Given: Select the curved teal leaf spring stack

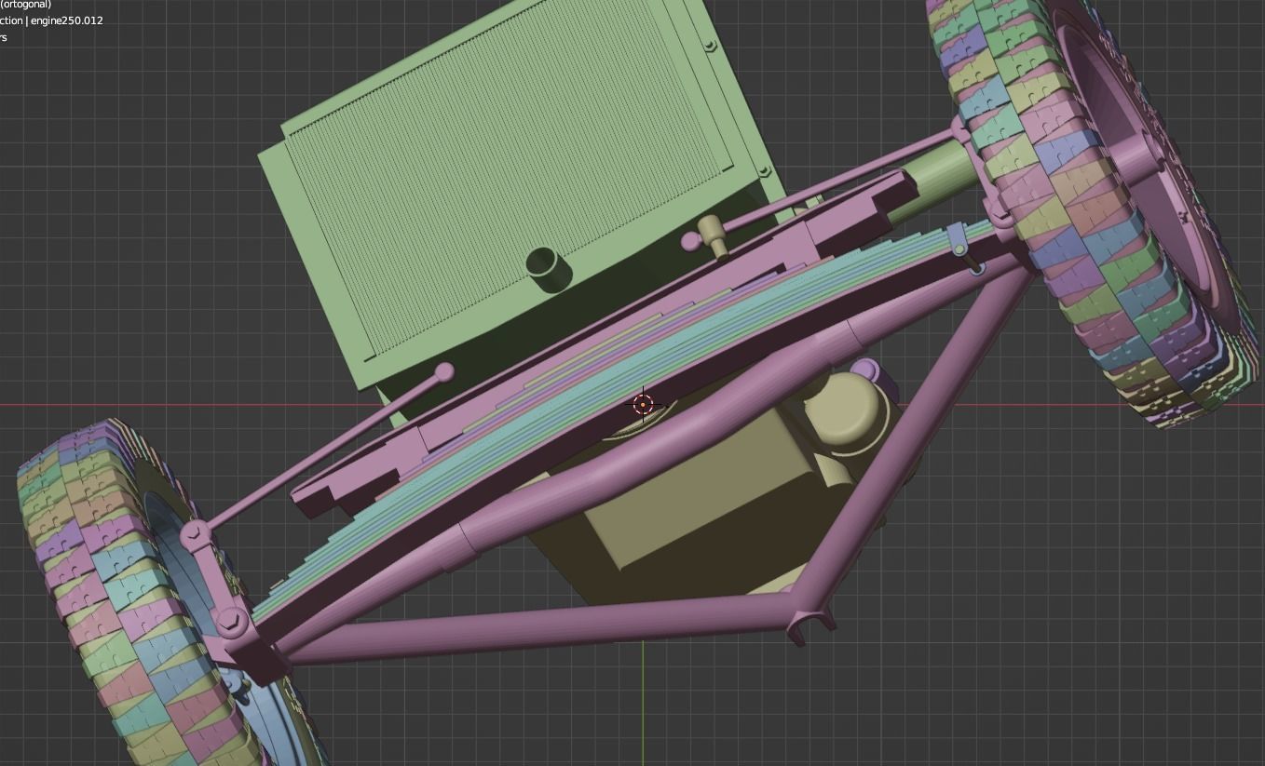Looking at the screenshot, I should tap(643, 372).
